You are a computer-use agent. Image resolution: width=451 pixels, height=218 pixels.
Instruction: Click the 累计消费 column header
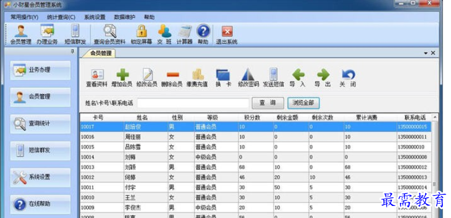tap(366, 117)
